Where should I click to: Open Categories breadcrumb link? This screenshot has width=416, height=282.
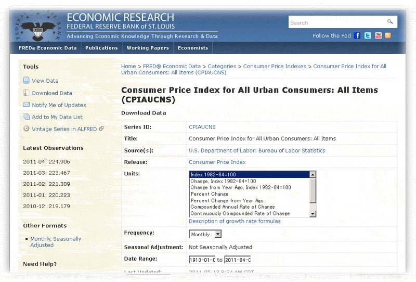(x=222, y=67)
